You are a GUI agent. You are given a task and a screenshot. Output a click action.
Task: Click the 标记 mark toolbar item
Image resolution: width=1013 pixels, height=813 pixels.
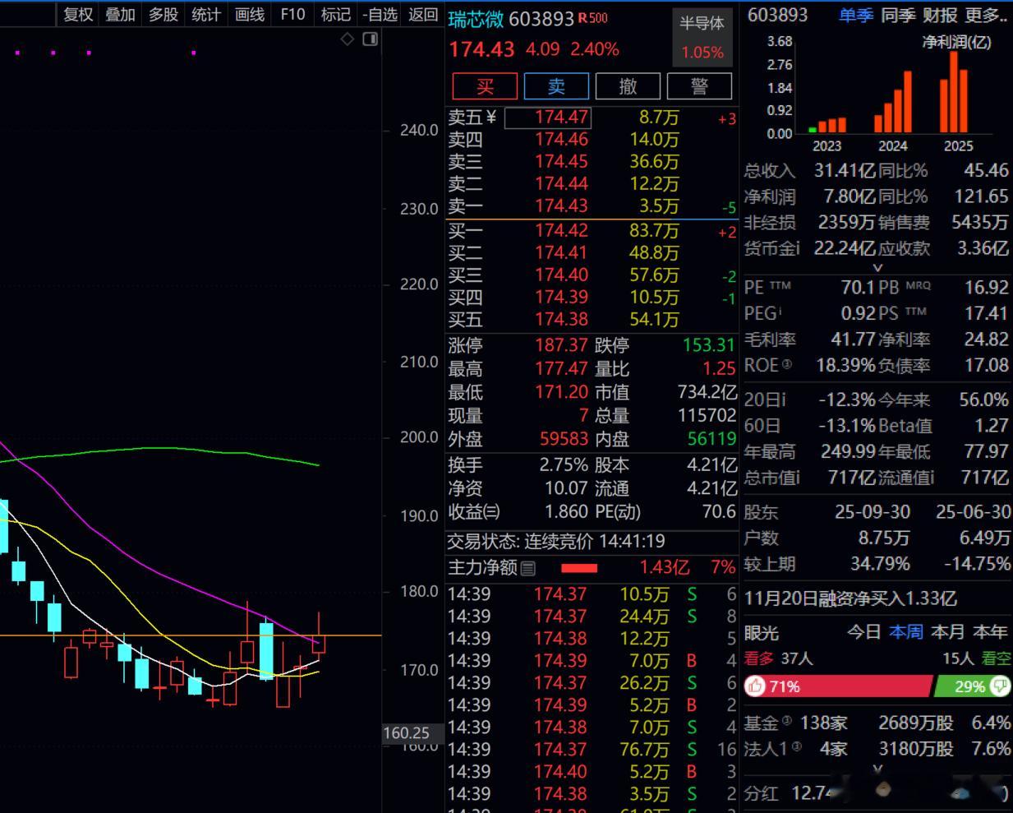pos(335,14)
